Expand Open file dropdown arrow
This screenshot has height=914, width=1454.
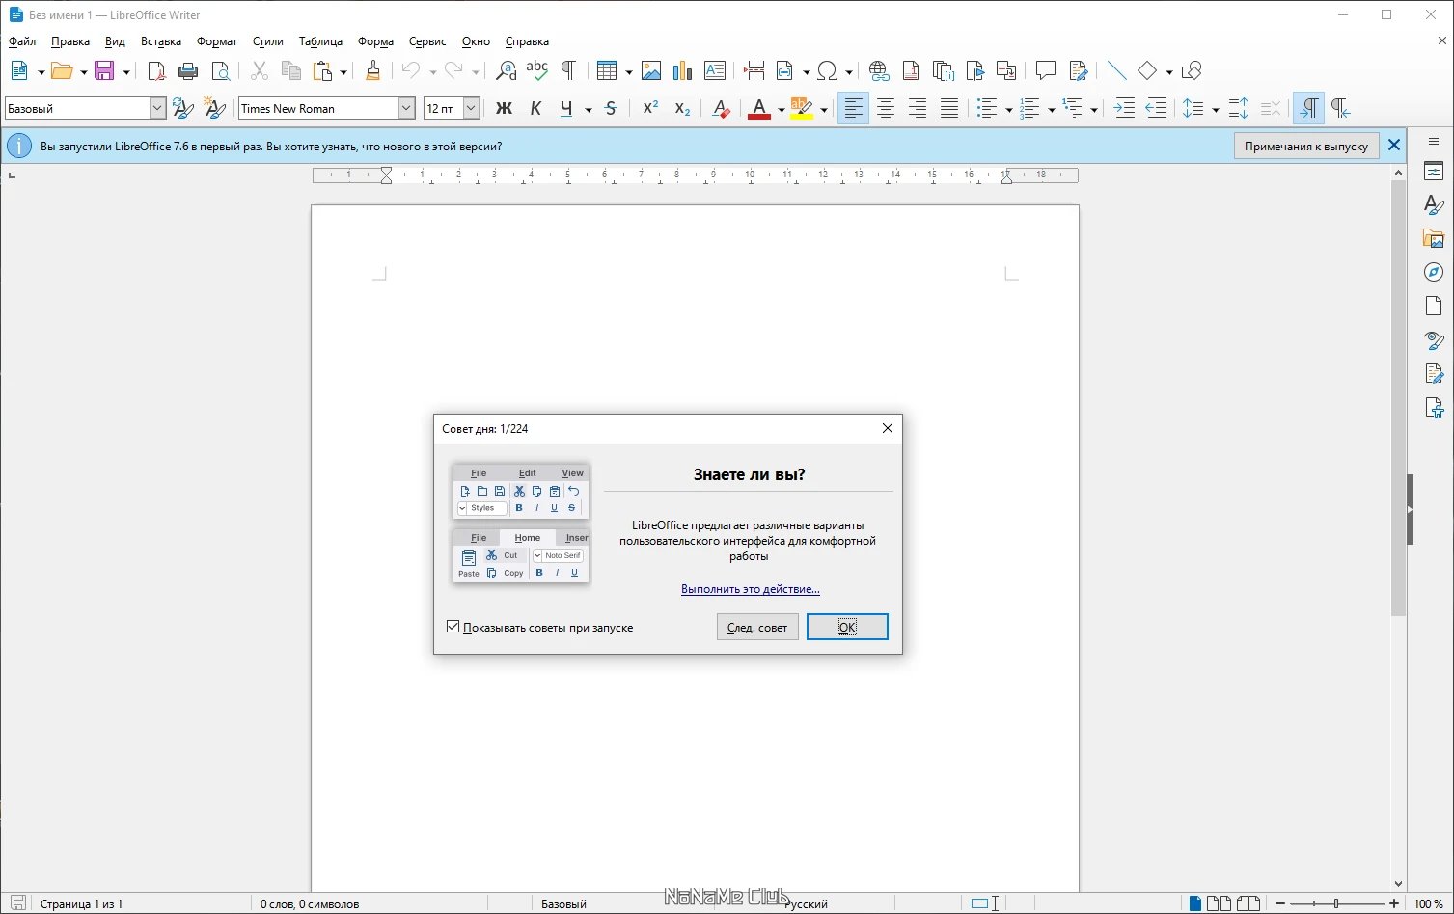(x=83, y=71)
